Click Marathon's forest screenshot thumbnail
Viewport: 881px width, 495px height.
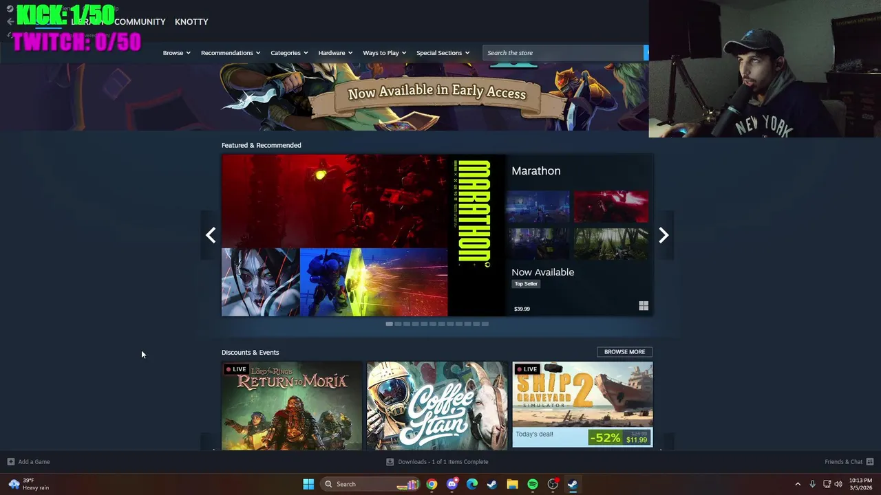[x=611, y=244]
